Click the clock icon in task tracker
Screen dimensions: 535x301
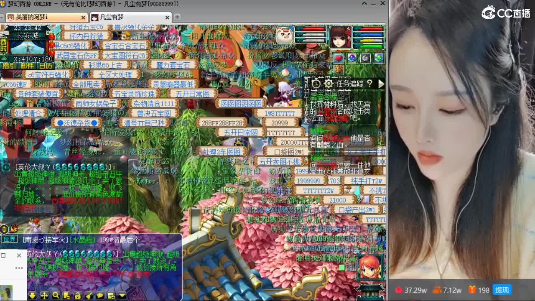(x=316, y=84)
